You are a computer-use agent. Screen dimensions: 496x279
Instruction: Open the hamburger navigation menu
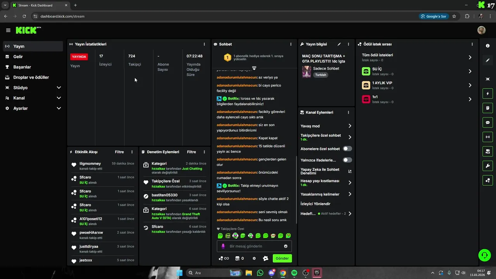[x=8, y=30]
